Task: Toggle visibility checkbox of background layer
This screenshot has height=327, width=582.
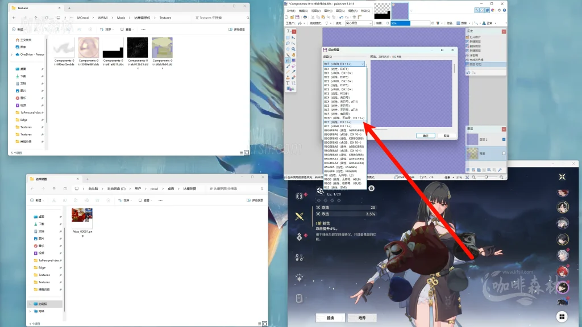Action: (x=503, y=153)
